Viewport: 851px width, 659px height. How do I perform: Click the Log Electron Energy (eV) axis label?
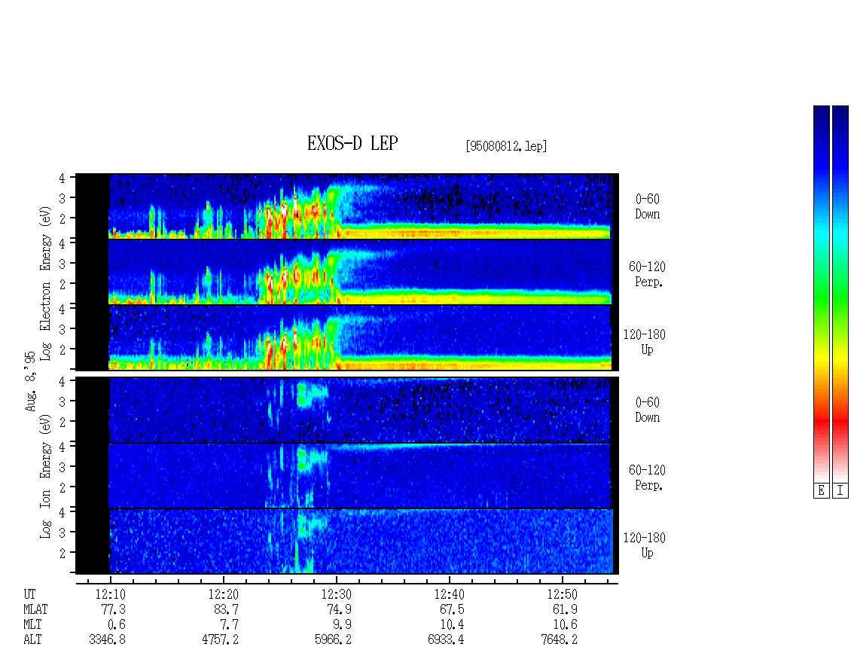[x=45, y=283]
